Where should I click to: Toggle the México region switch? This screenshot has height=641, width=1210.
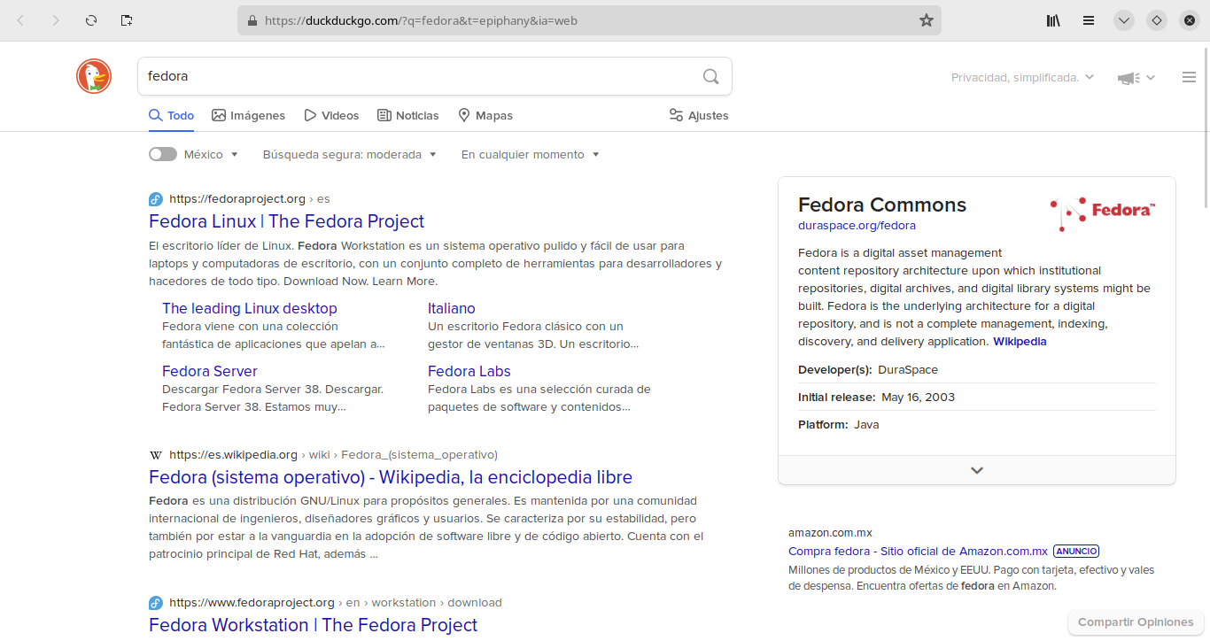pyautogui.click(x=163, y=154)
